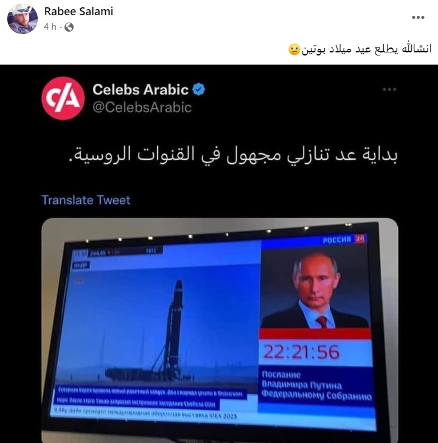Click the 22:21:56 countdown timer

tap(301, 352)
